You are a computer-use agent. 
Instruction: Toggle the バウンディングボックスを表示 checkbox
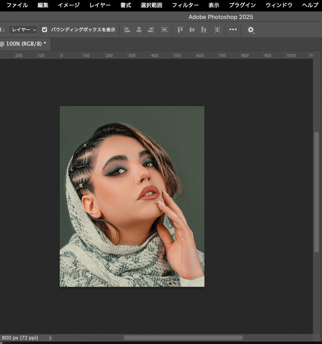[x=45, y=30]
